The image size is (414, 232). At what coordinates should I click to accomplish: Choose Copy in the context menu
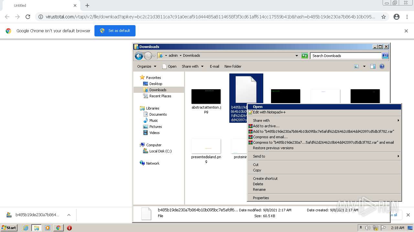point(324,170)
